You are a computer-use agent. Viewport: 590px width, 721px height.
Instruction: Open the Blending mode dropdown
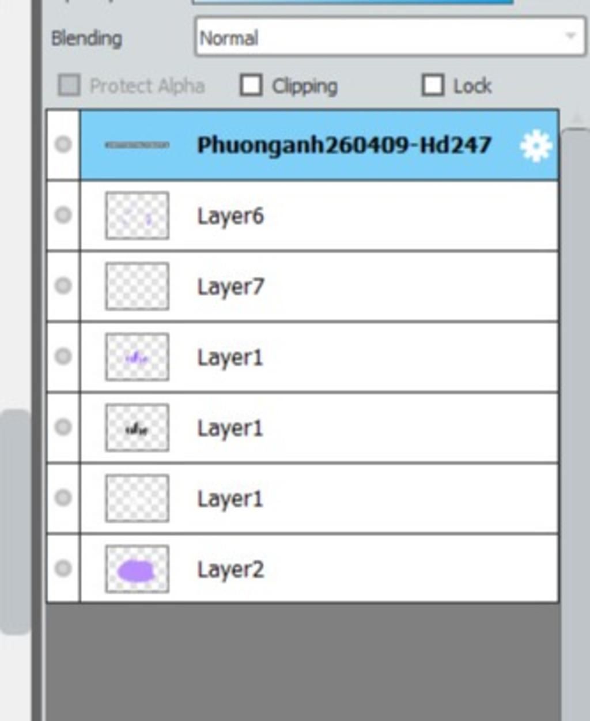390,37
